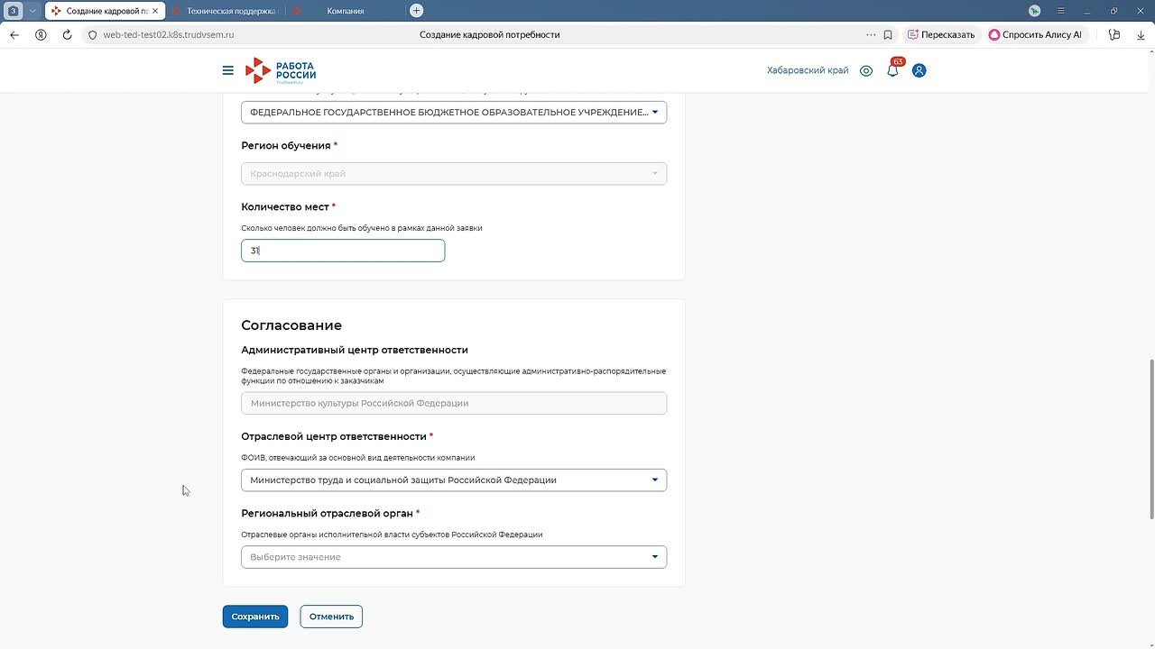Focus the Количество мест input field
This screenshot has width=1155, height=649.
[343, 251]
